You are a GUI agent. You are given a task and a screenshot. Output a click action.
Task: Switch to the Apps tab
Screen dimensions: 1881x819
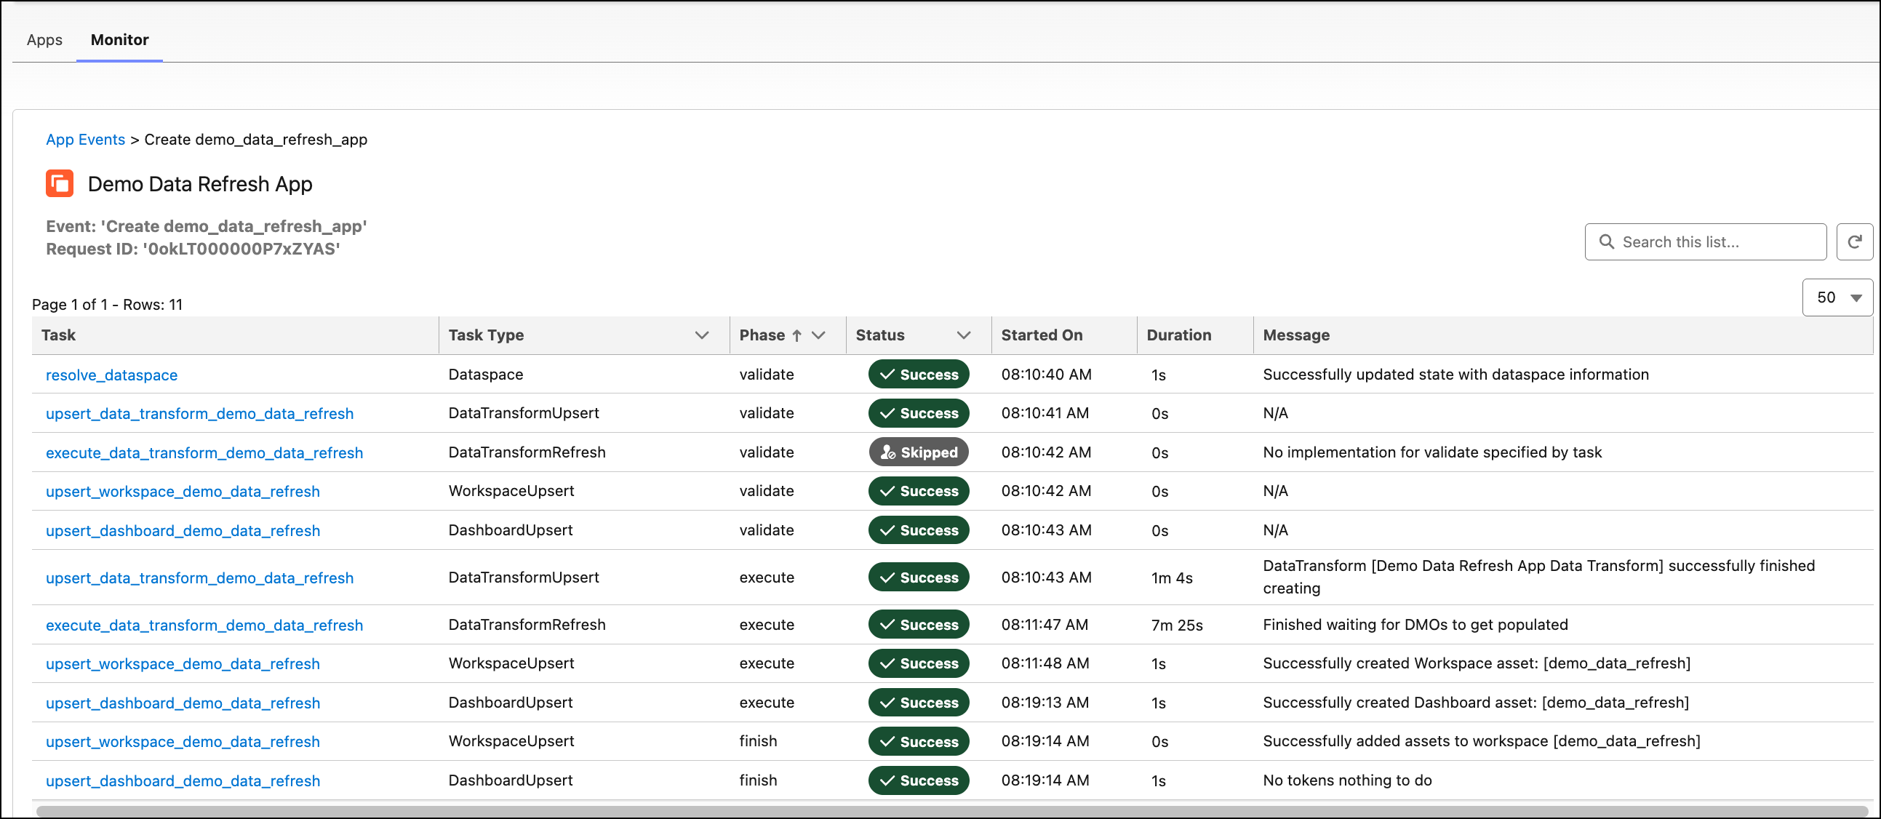pyautogui.click(x=44, y=39)
